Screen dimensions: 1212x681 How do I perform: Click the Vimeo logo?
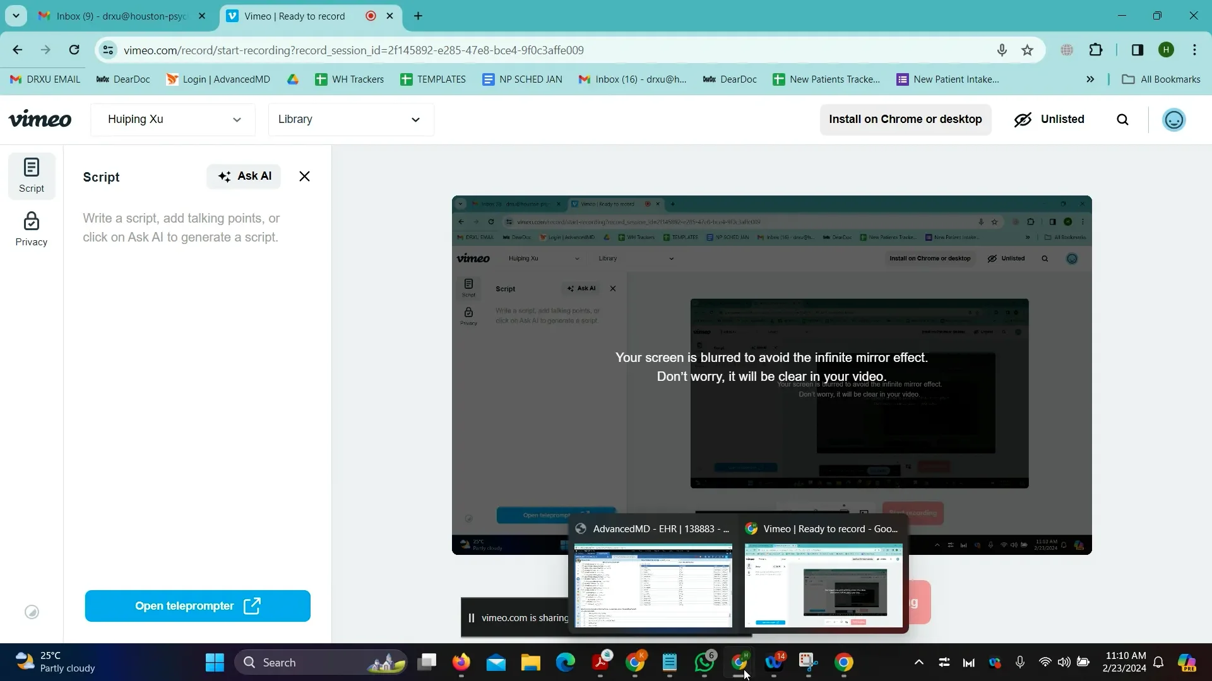coord(40,119)
